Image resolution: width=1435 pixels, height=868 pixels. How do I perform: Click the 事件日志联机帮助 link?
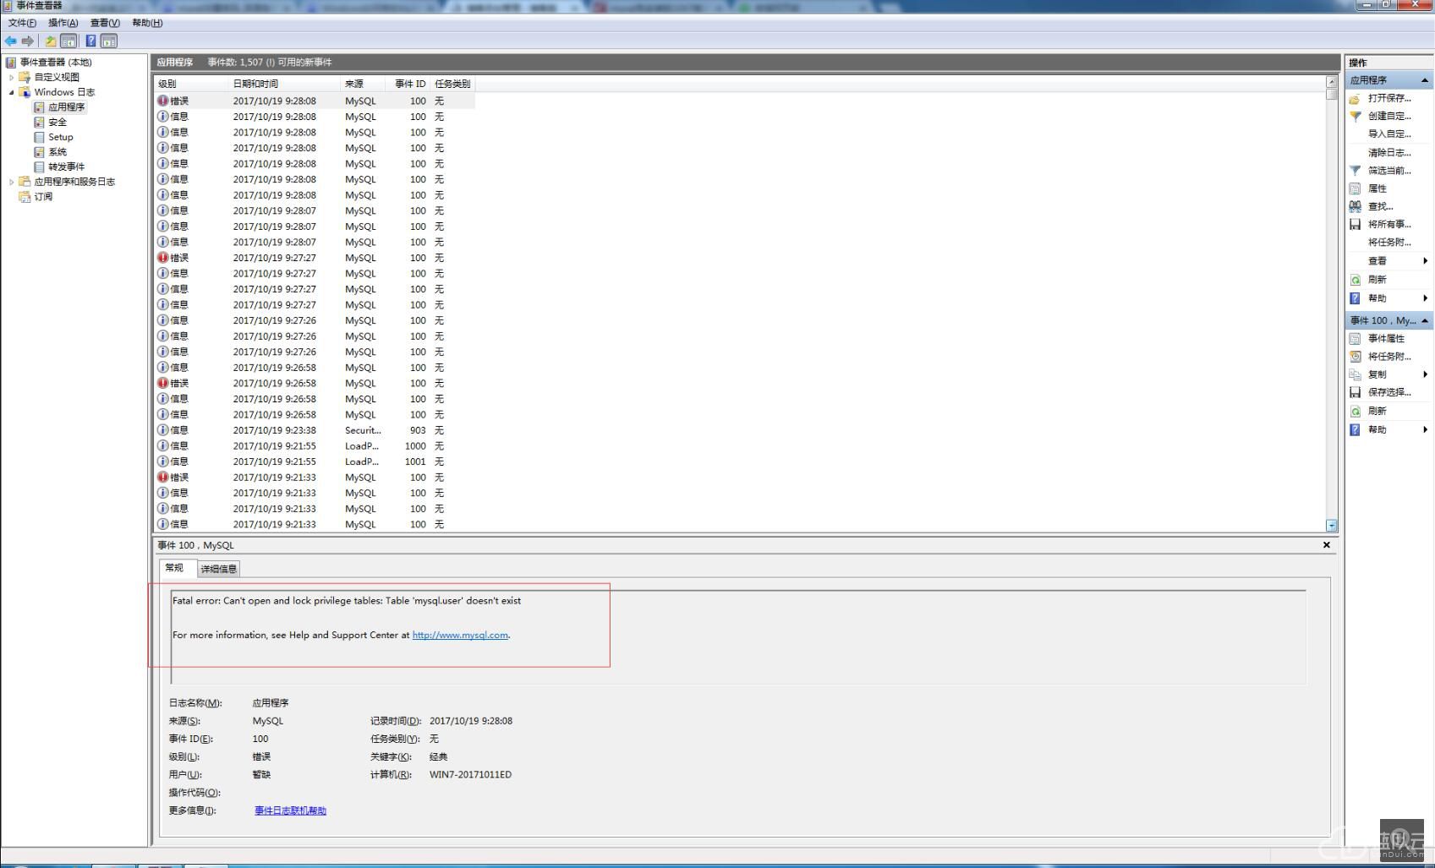click(x=290, y=811)
